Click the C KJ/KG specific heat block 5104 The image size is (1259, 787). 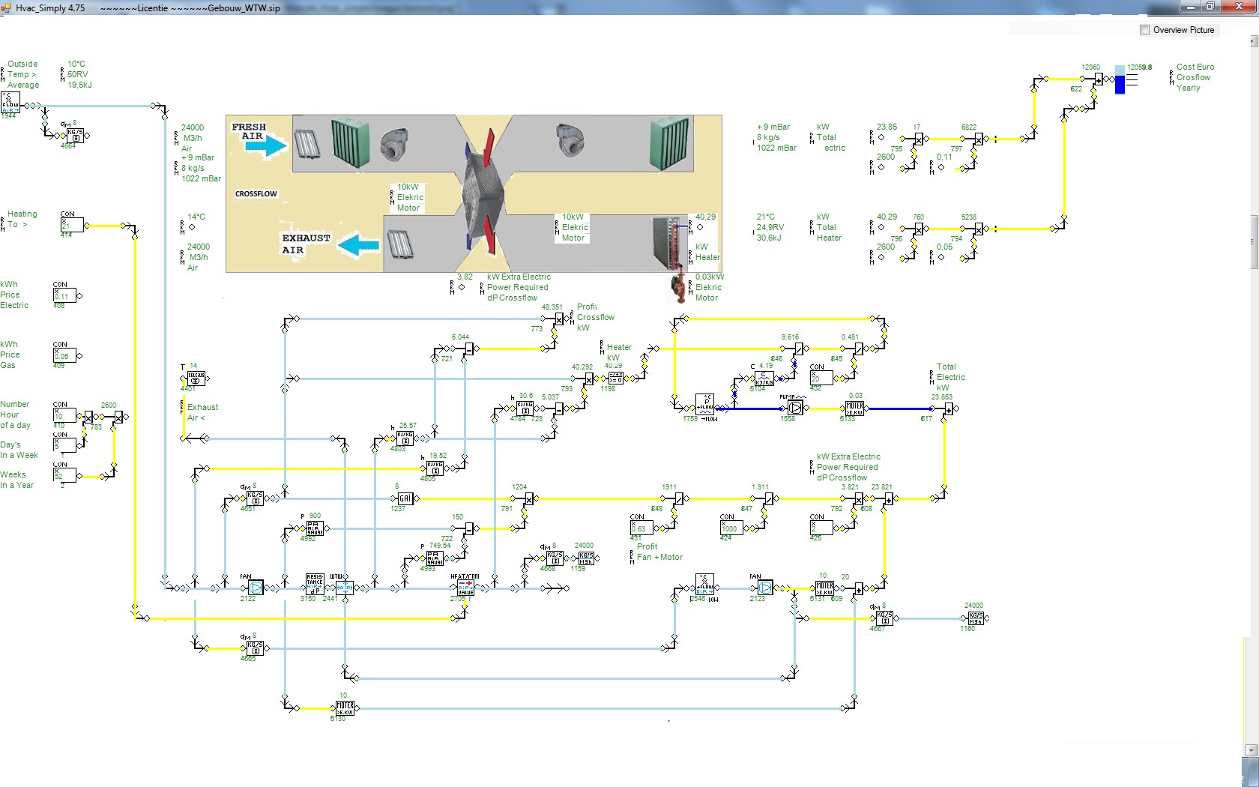[764, 379]
